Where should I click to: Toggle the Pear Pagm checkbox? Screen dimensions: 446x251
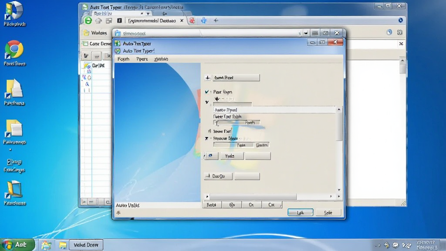207,92
